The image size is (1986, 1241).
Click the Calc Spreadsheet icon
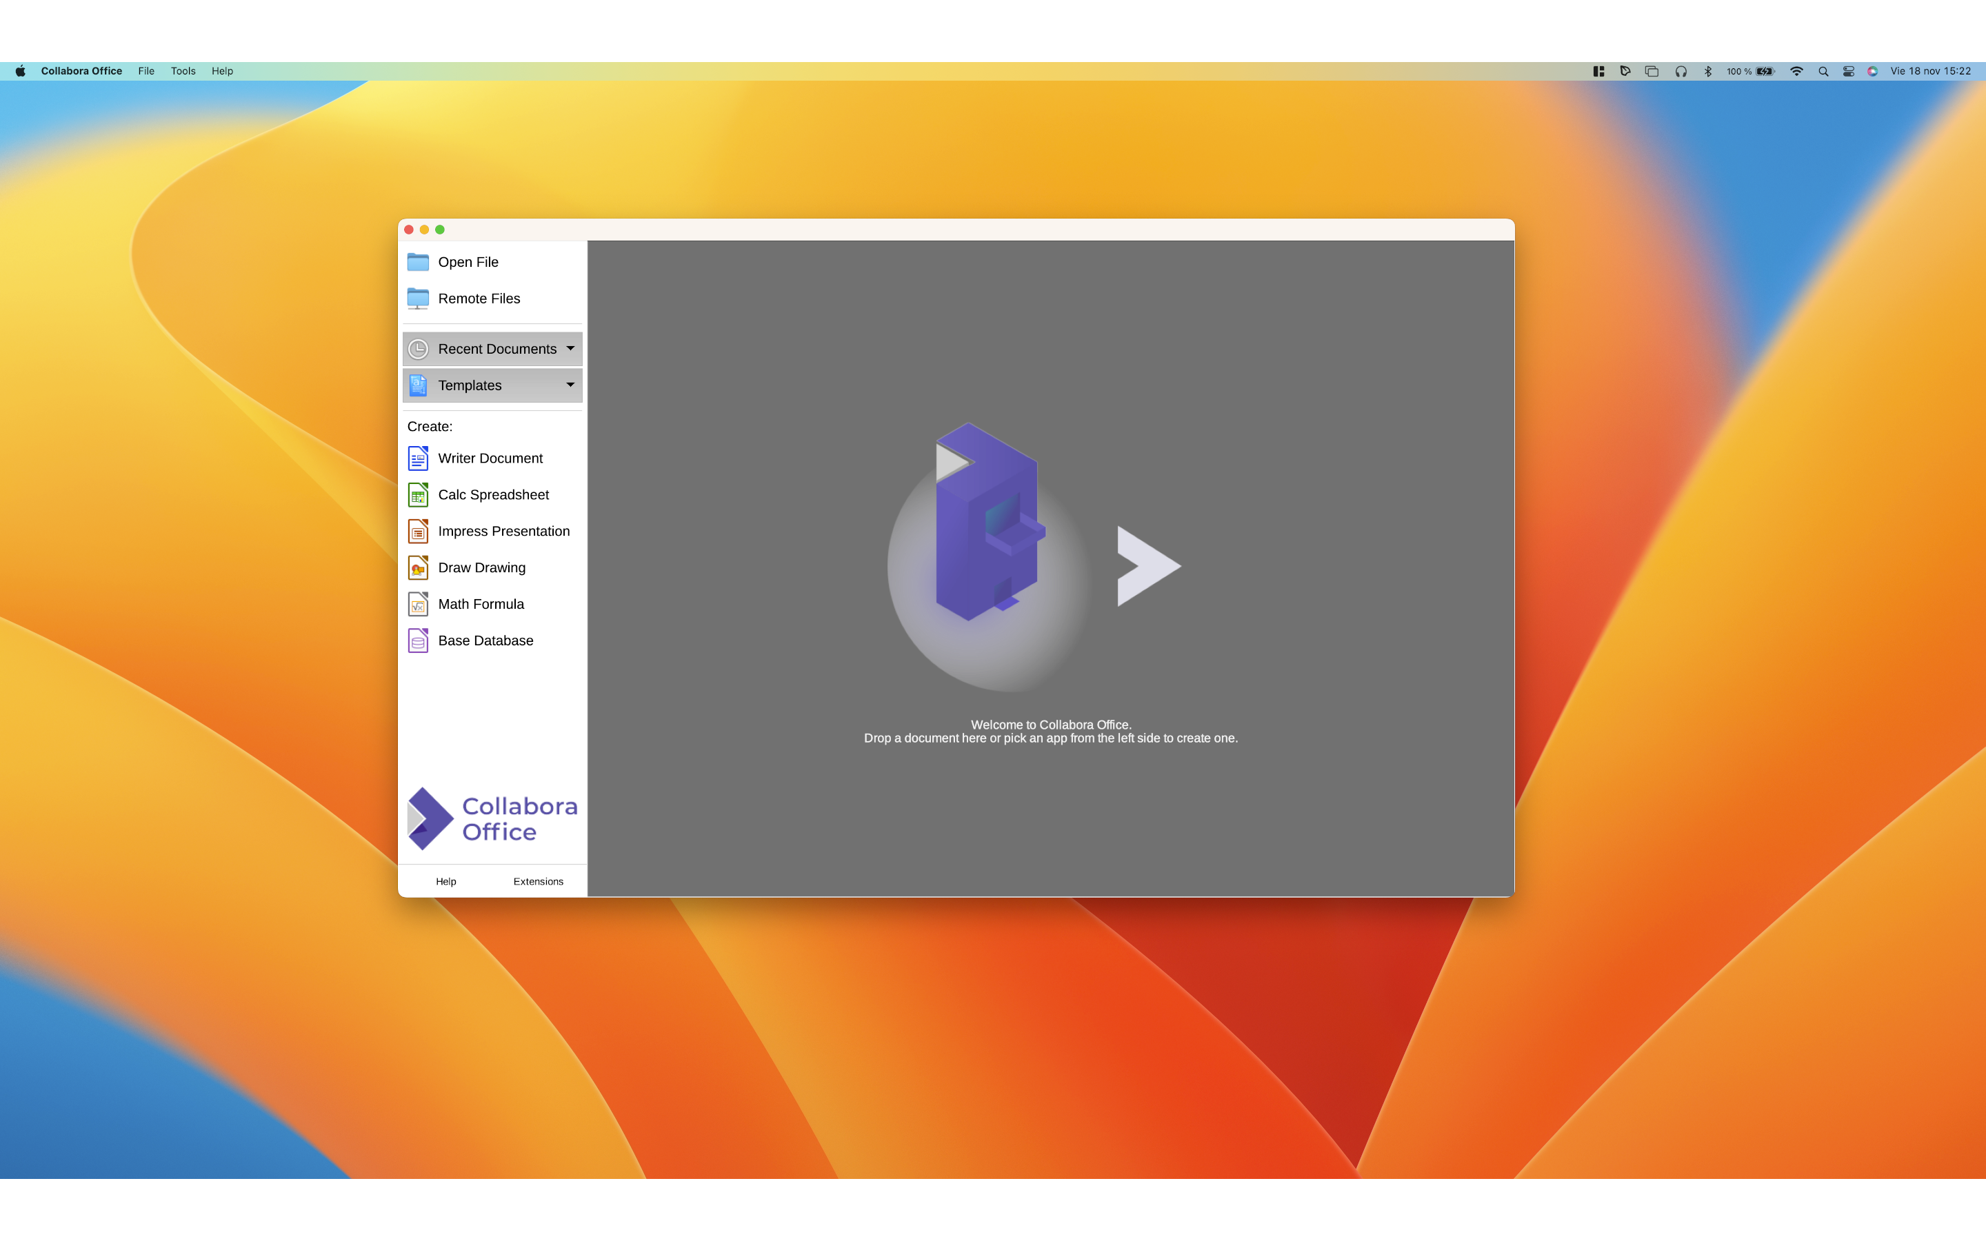(418, 495)
